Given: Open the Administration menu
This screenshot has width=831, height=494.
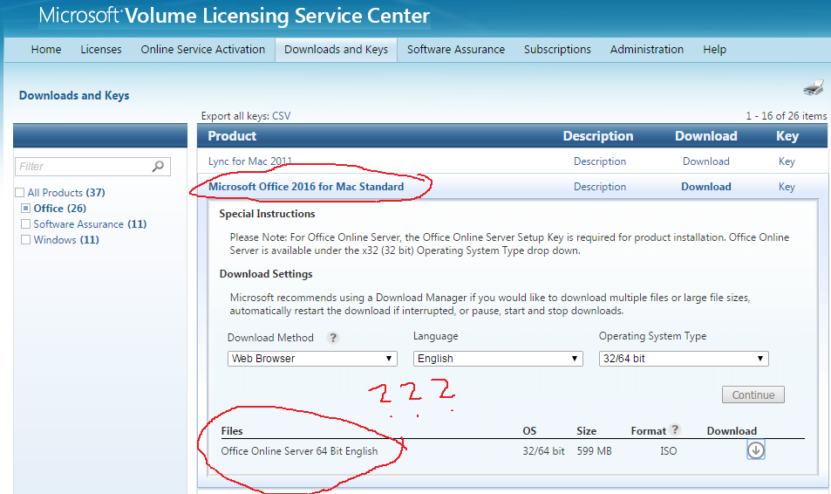Looking at the screenshot, I should [646, 50].
